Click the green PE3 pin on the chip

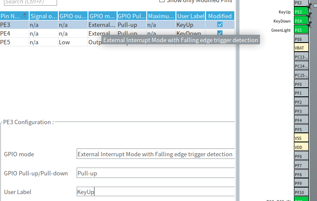pyautogui.click(x=301, y=12)
